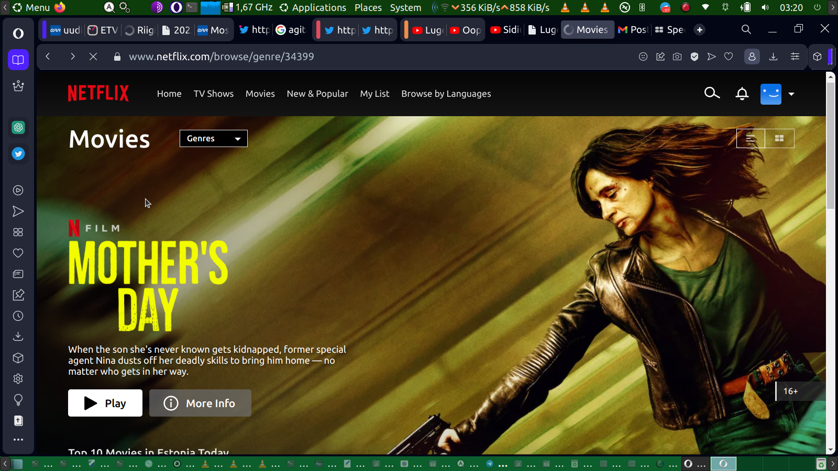Open extensions cube icon in toolbar

[818, 57]
